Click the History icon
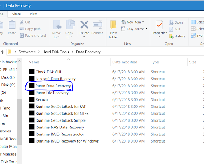 [172, 36]
